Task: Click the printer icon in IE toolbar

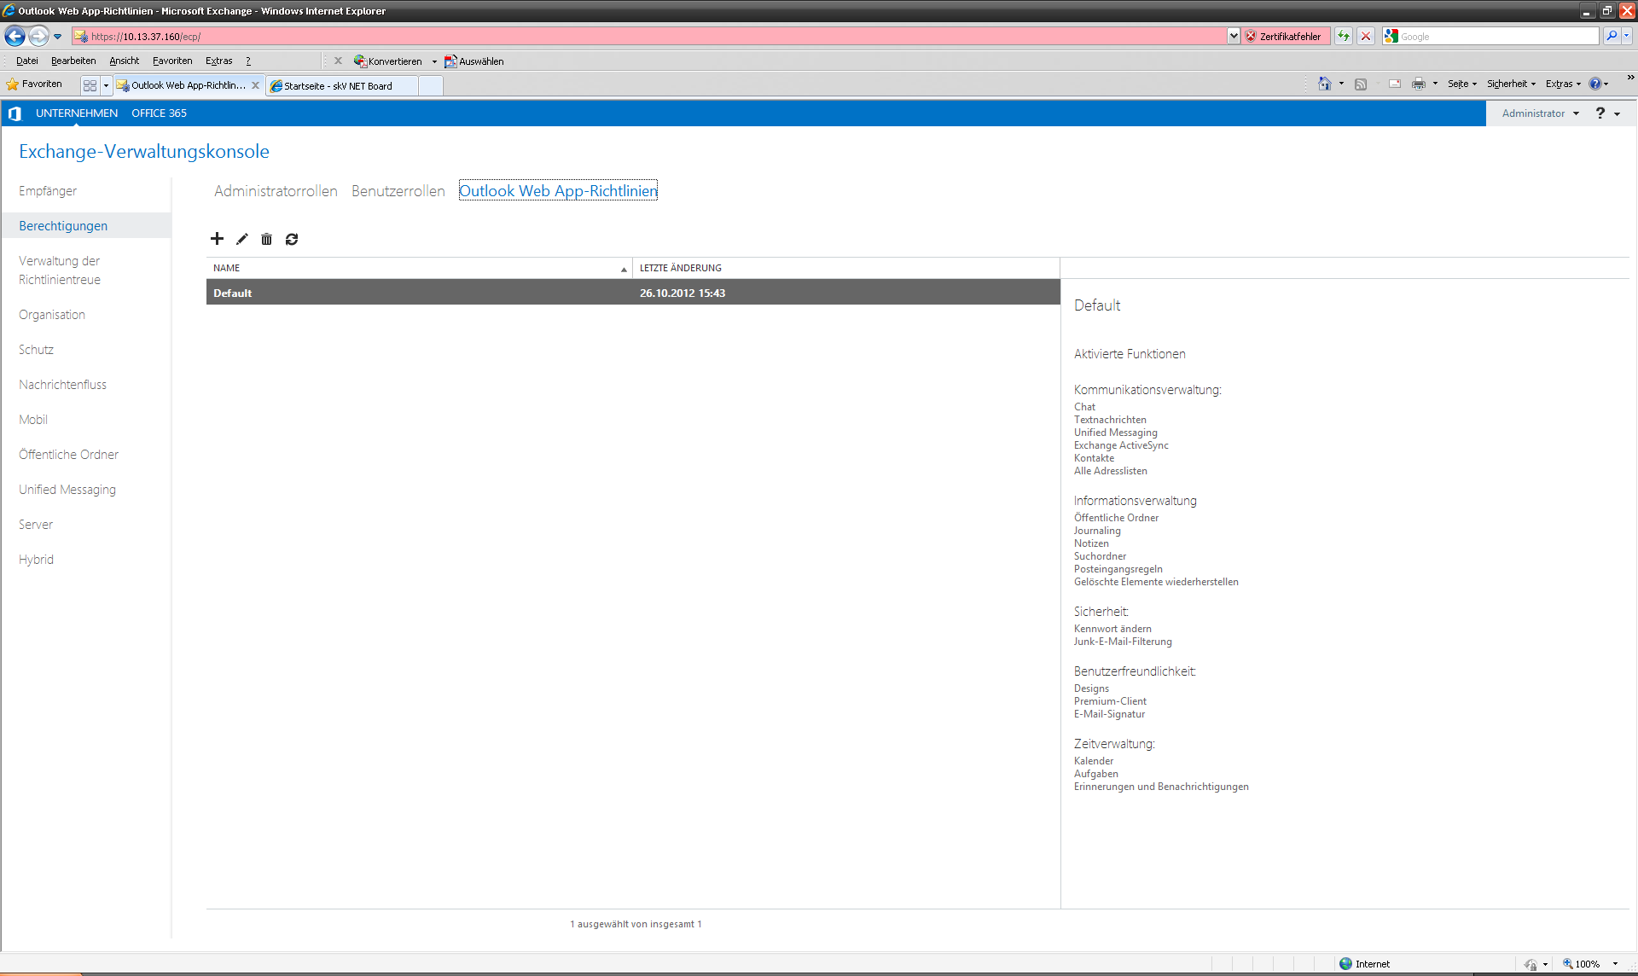Action: tap(1418, 84)
